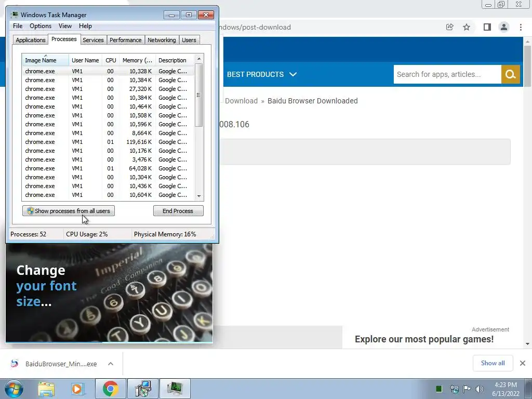
Task: Click the process list scroll up arrow
Action: coord(199,59)
